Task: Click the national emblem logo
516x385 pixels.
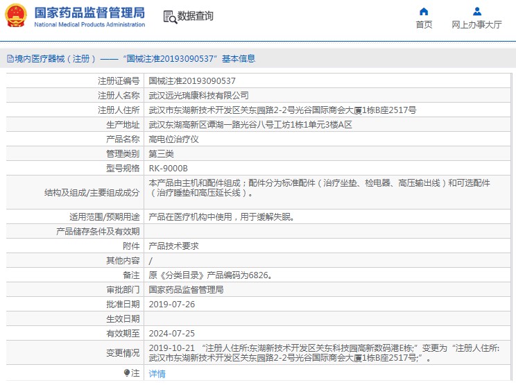Action: [x=15, y=15]
